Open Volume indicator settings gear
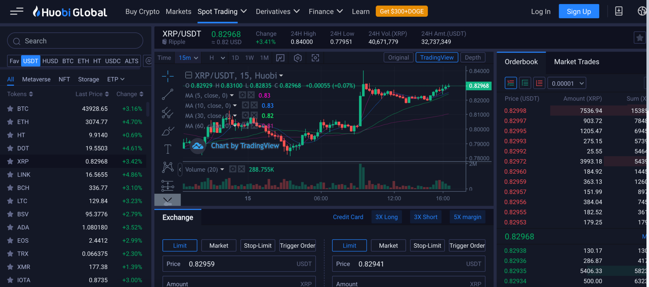This screenshot has height=287, width=649. pyautogui.click(x=233, y=169)
